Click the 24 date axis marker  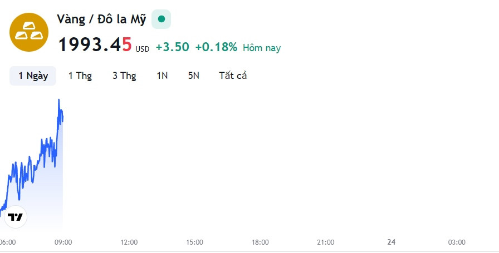pyautogui.click(x=391, y=242)
